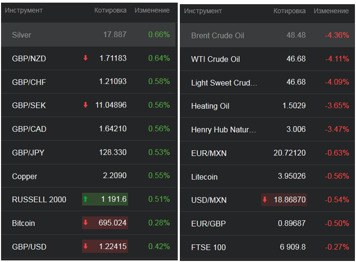356x262 pixels.
Task: Sort right table by Котировка header
Action: (289, 11)
